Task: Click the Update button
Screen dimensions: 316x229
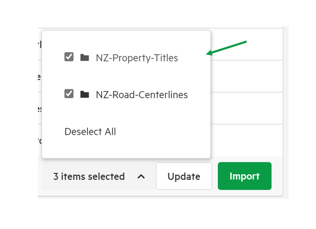Action: coord(184,176)
